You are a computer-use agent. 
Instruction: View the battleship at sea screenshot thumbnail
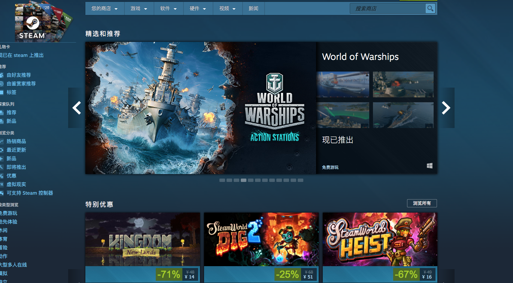tap(403, 115)
